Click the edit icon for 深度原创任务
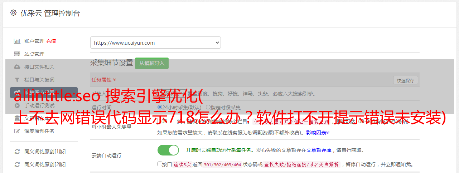This screenshot has height=173, width=459. (x=17, y=131)
